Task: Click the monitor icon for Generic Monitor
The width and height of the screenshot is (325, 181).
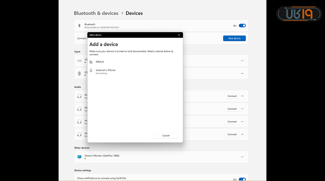Action: tap(79, 157)
